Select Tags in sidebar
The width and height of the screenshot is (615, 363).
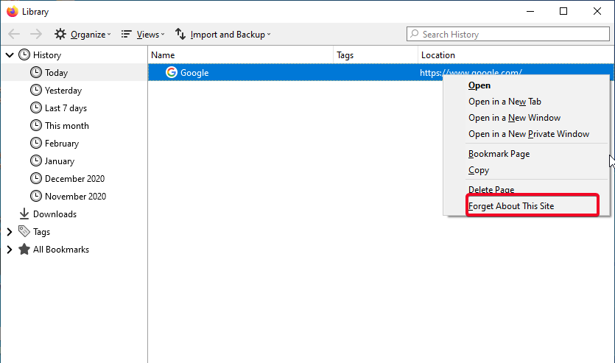41,232
